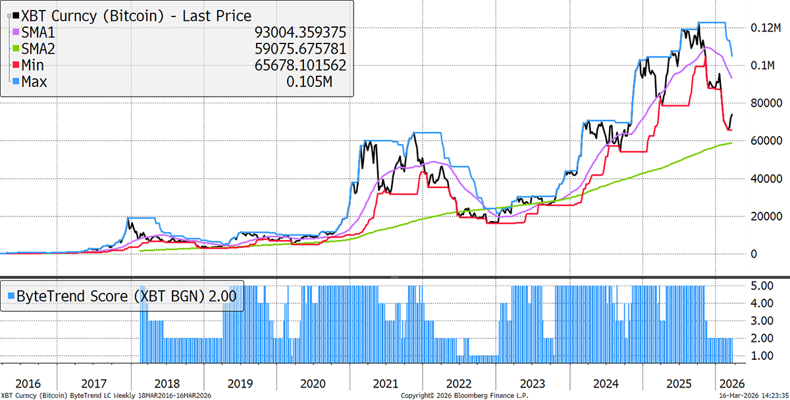This screenshot has height=400, width=790.
Task: Select the SMA2 series label
Action: click(x=39, y=49)
